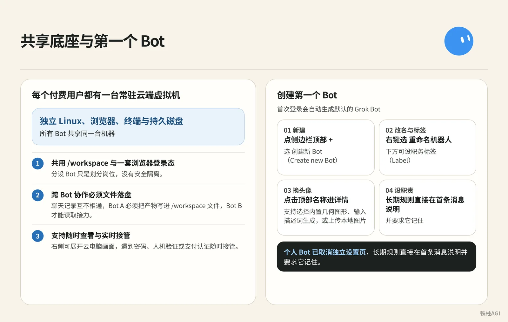This screenshot has width=508, height=322.
Task: Click the heading 共享底座与第一个 Bot
Action: 93,41
